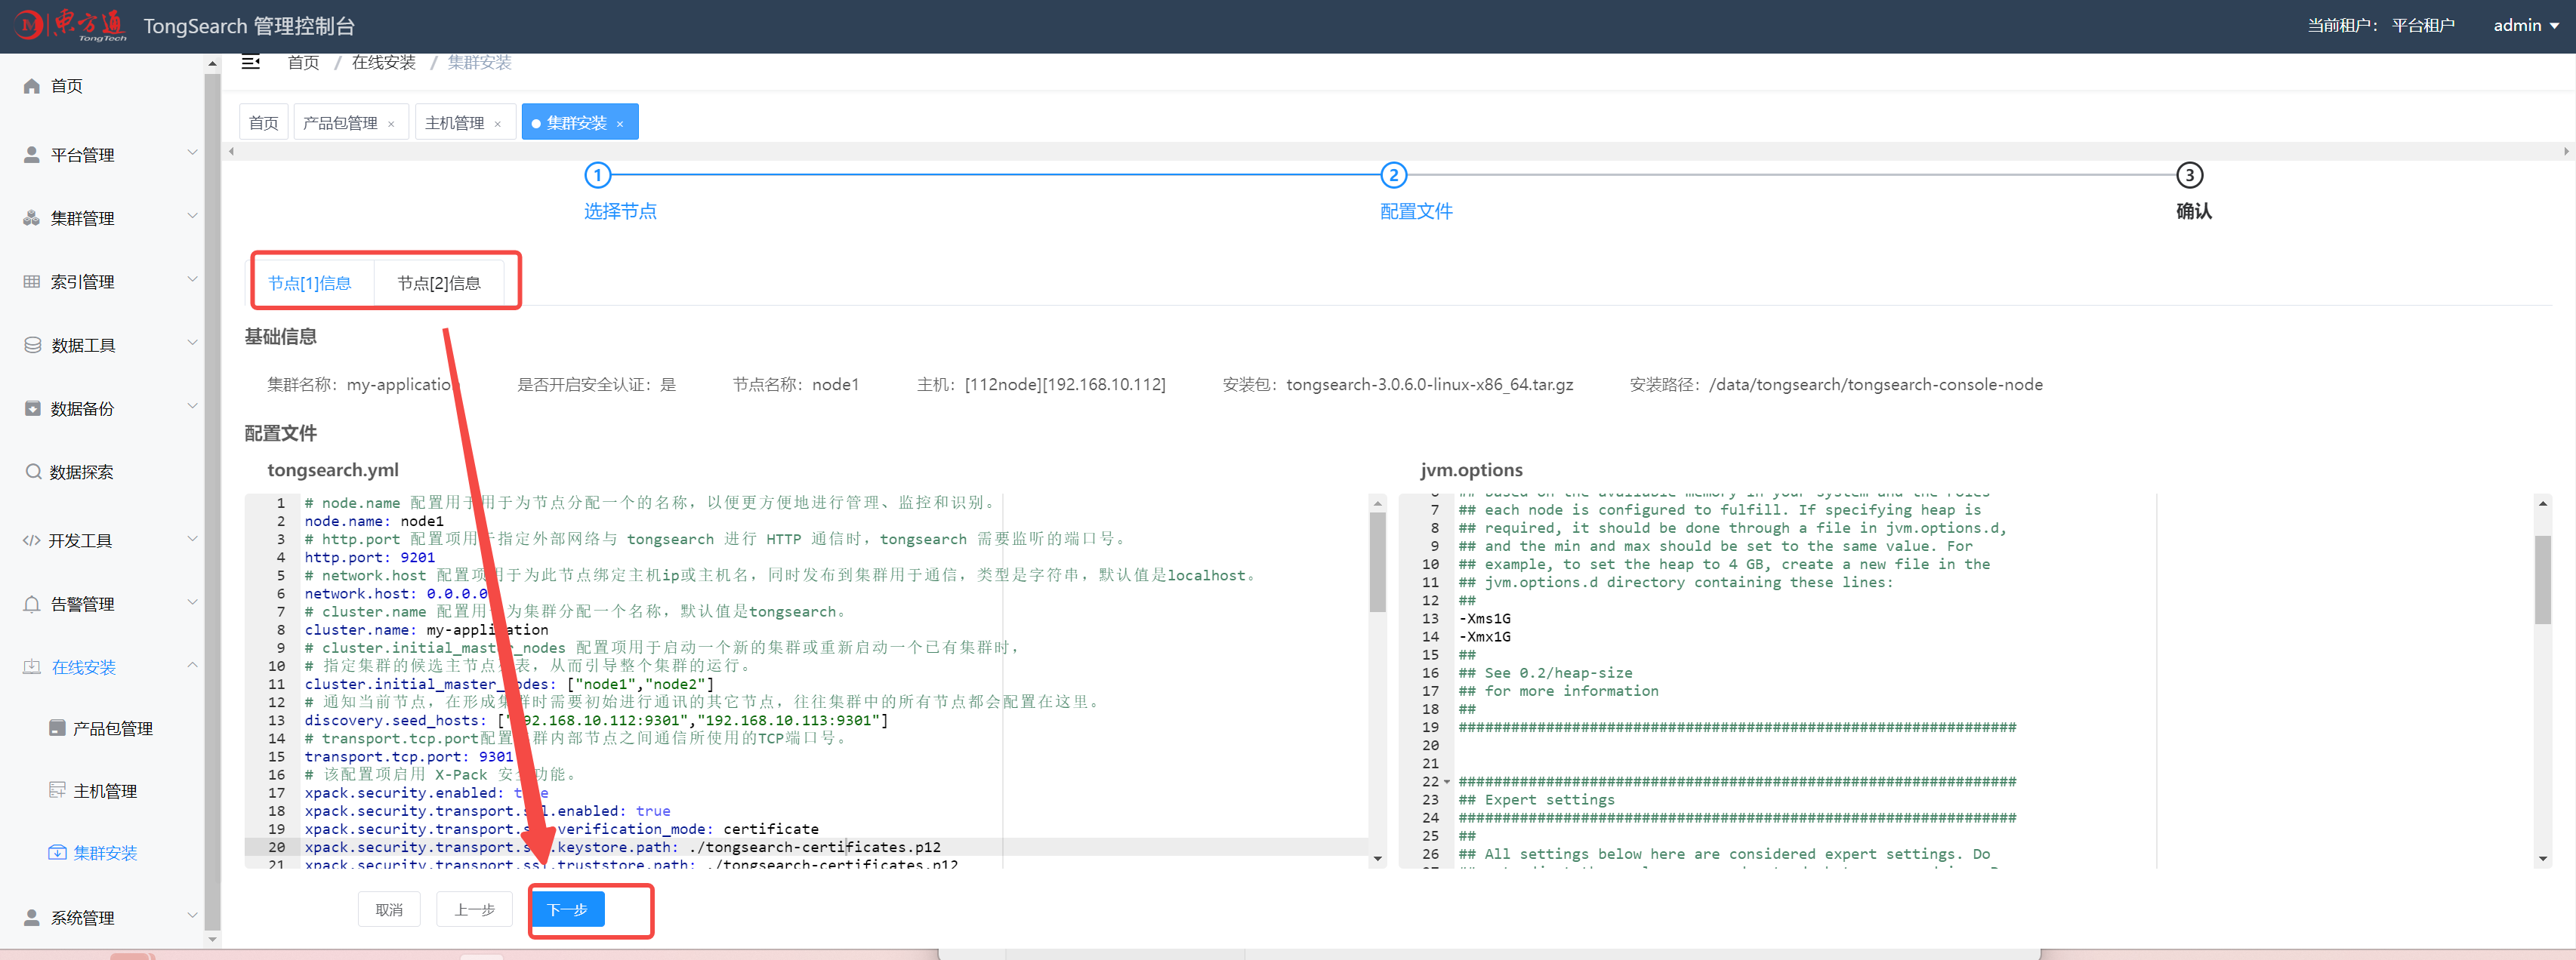
Task: Click the 告警管理 bell icon
Action: click(x=32, y=605)
